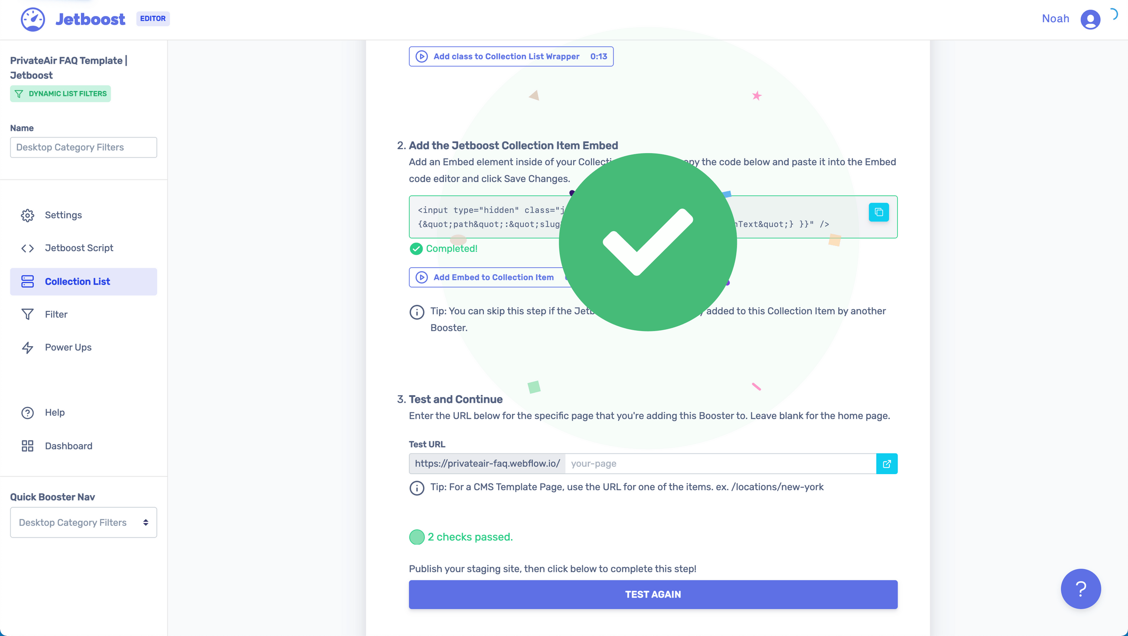Play the Add Embed to Collection Item video

point(422,277)
